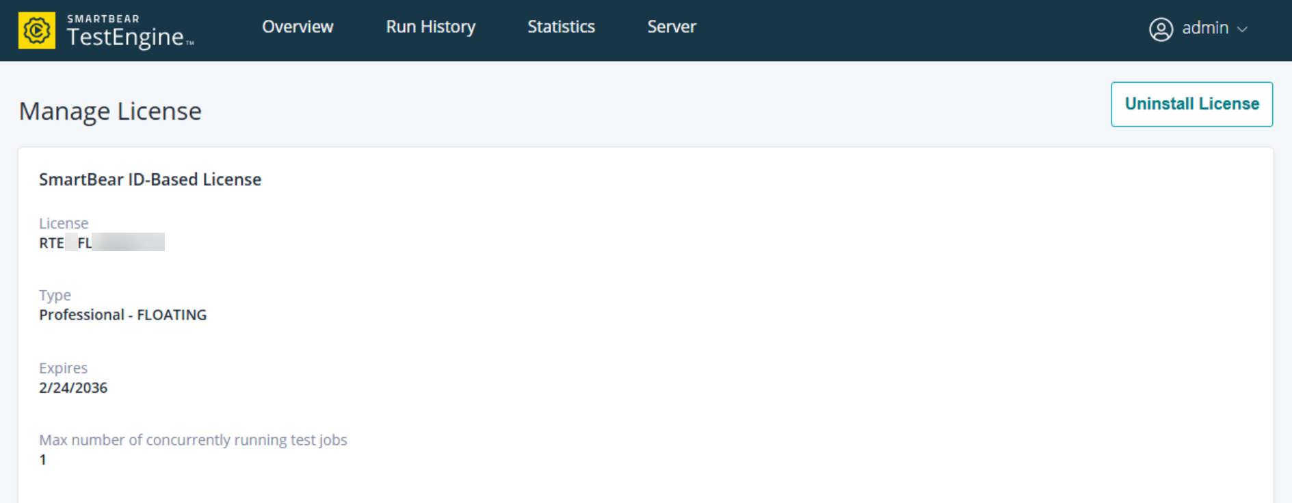Click the Professional - FLOATING value
The image size is (1292, 503).
tap(122, 315)
